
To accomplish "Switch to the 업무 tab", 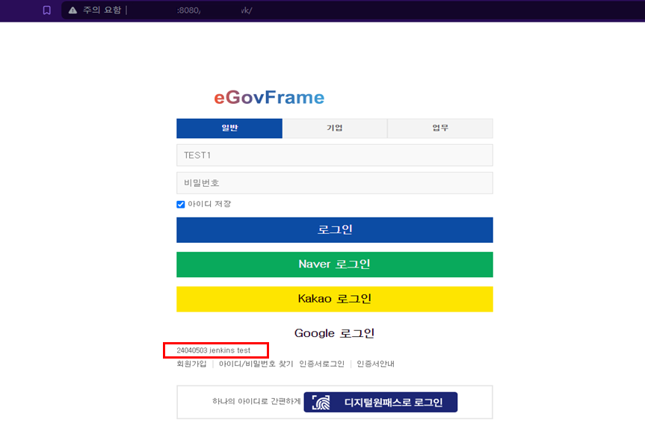I will click(440, 128).
